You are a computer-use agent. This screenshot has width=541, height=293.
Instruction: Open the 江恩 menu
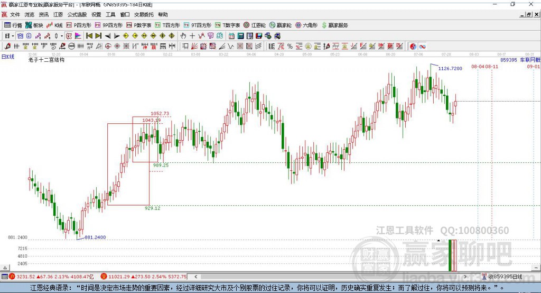click(x=58, y=14)
